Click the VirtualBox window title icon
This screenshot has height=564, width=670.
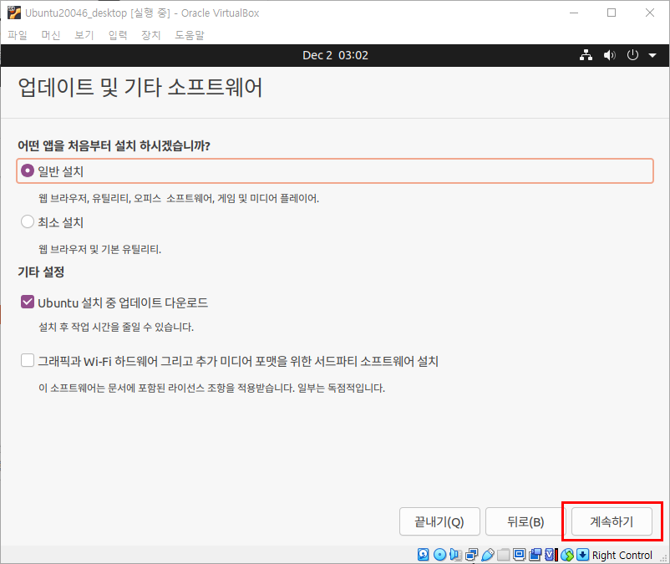click(14, 13)
